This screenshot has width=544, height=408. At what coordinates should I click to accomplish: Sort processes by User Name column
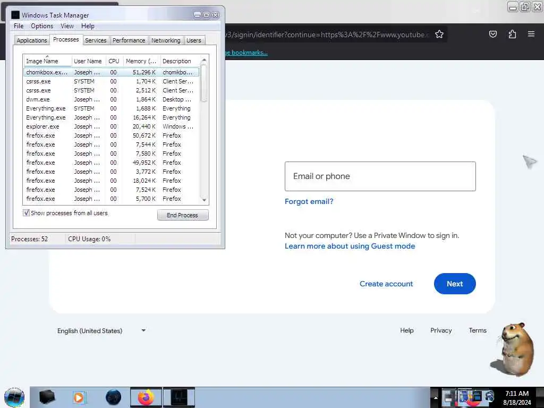[88, 61]
